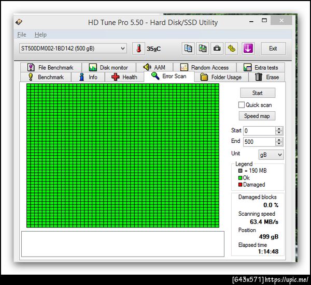Viewport: 311px width, 285px height.
Task: Decrease the End value with down arrow
Action: click(x=279, y=144)
